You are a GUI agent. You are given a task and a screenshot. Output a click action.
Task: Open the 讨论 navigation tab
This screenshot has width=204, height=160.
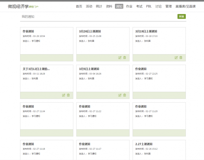[158, 6]
